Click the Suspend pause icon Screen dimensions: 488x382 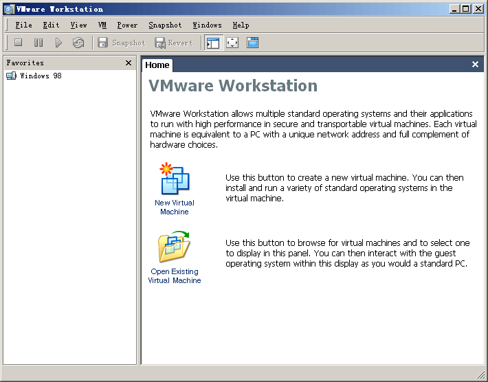point(38,43)
